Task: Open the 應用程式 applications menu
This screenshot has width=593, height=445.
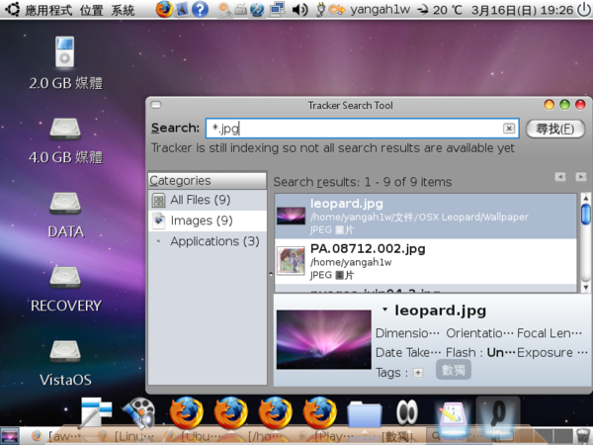Action: (x=48, y=10)
